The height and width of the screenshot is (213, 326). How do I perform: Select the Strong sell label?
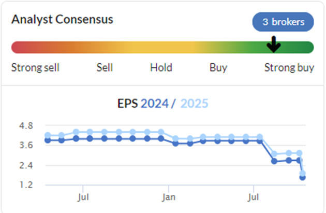click(35, 67)
